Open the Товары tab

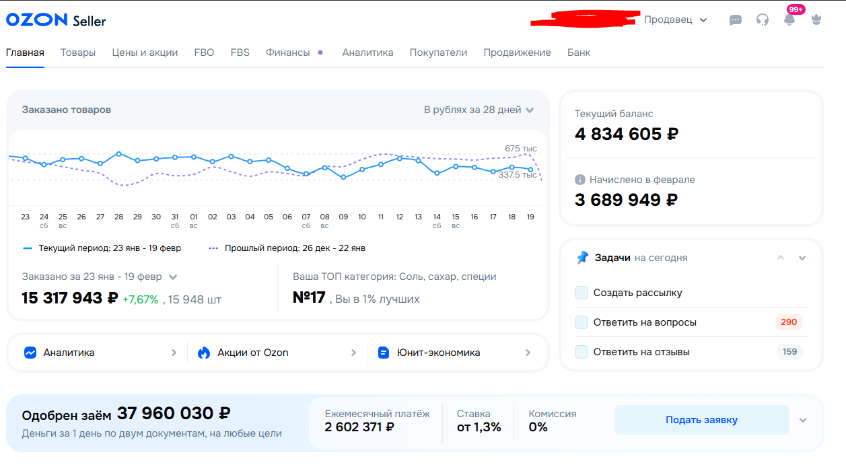78,52
